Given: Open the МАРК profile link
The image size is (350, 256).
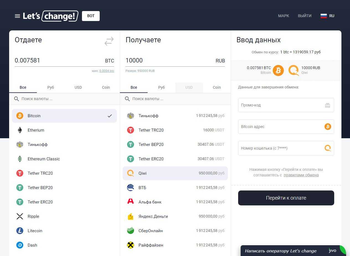Looking at the screenshot, I should pos(284,16).
